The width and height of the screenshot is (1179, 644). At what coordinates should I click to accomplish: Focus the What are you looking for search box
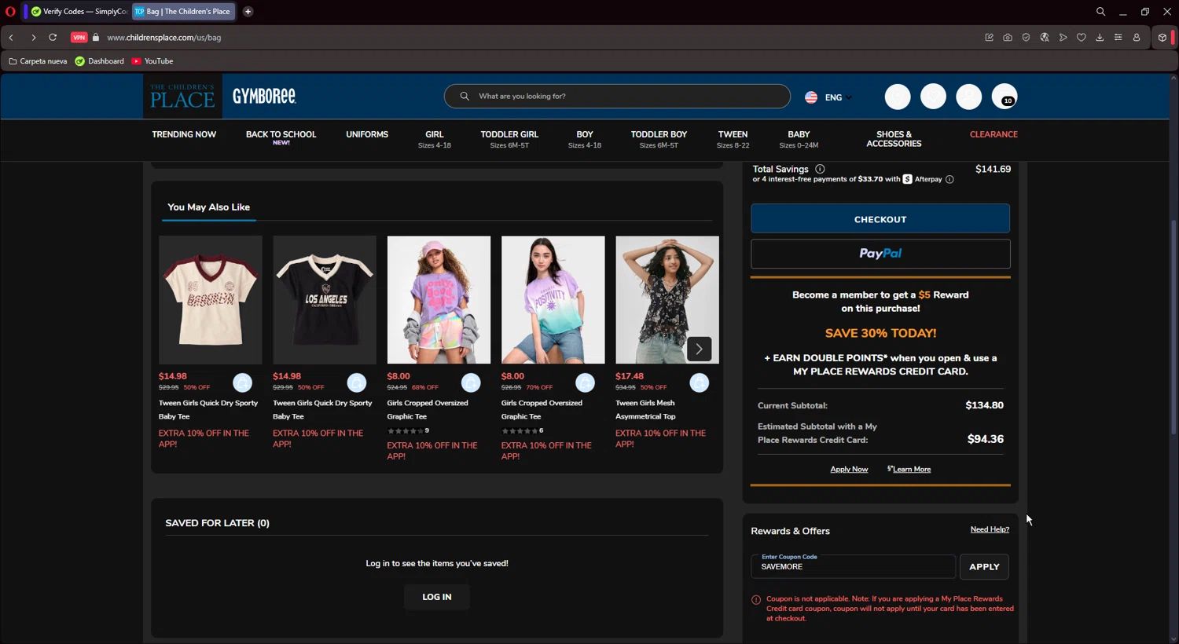tap(617, 97)
